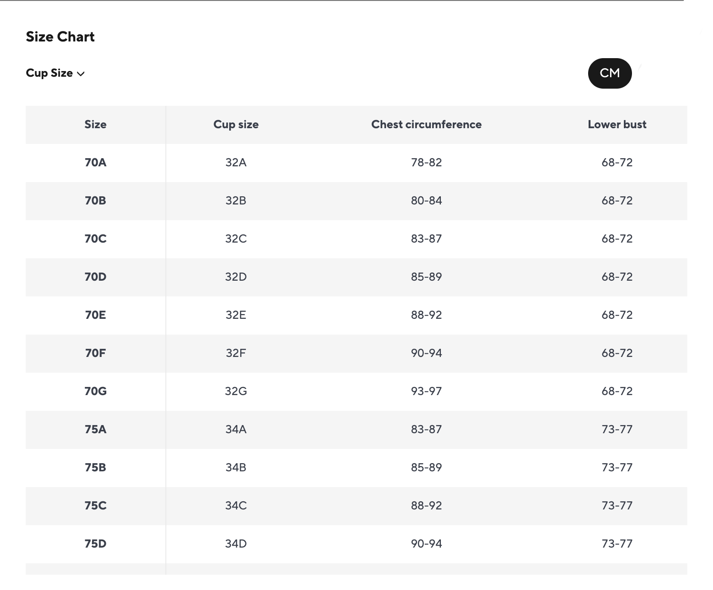This screenshot has width=713, height=590.
Task: Expand the Cup Size dropdown
Action: tap(55, 73)
